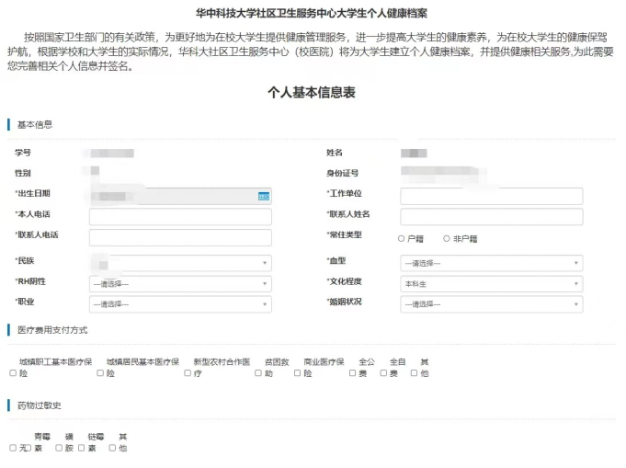Click into the 本人电话 input field
The width and height of the screenshot is (626, 468).
pyautogui.click(x=180, y=217)
